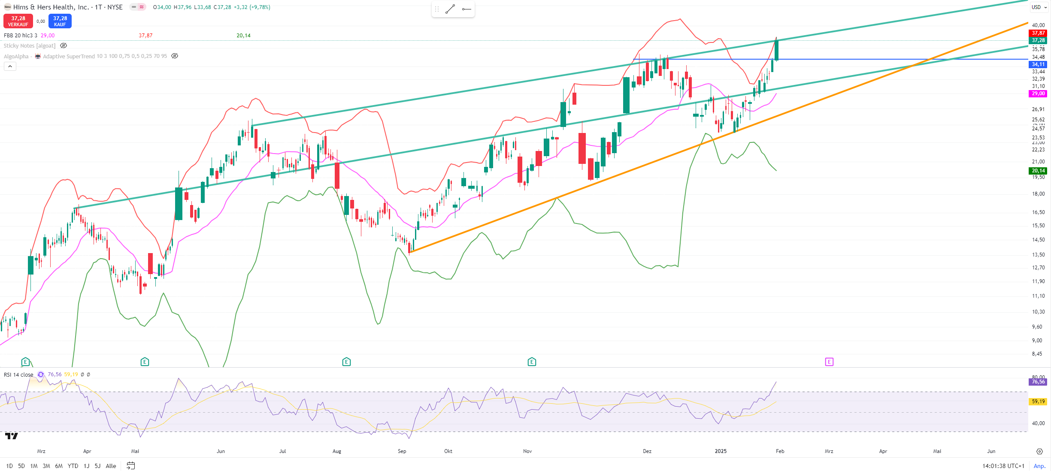Open the USD currency dropdown

pos(1039,7)
